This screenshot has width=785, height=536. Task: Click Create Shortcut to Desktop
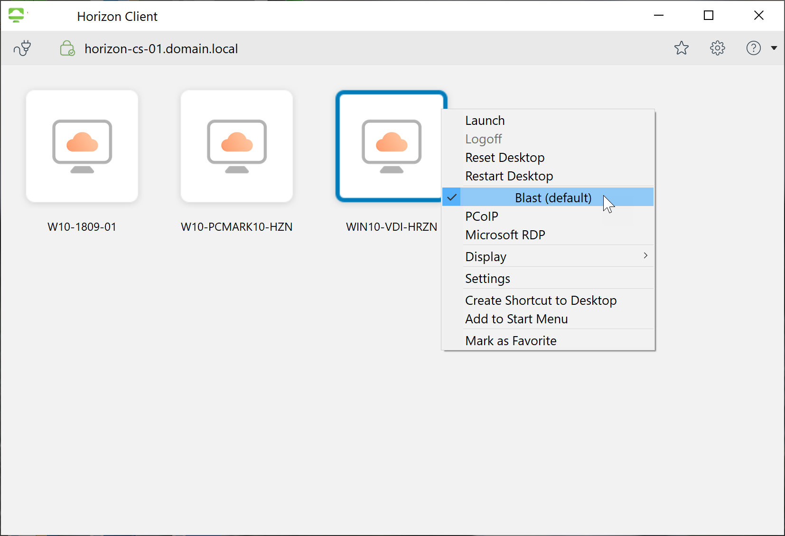(x=541, y=300)
